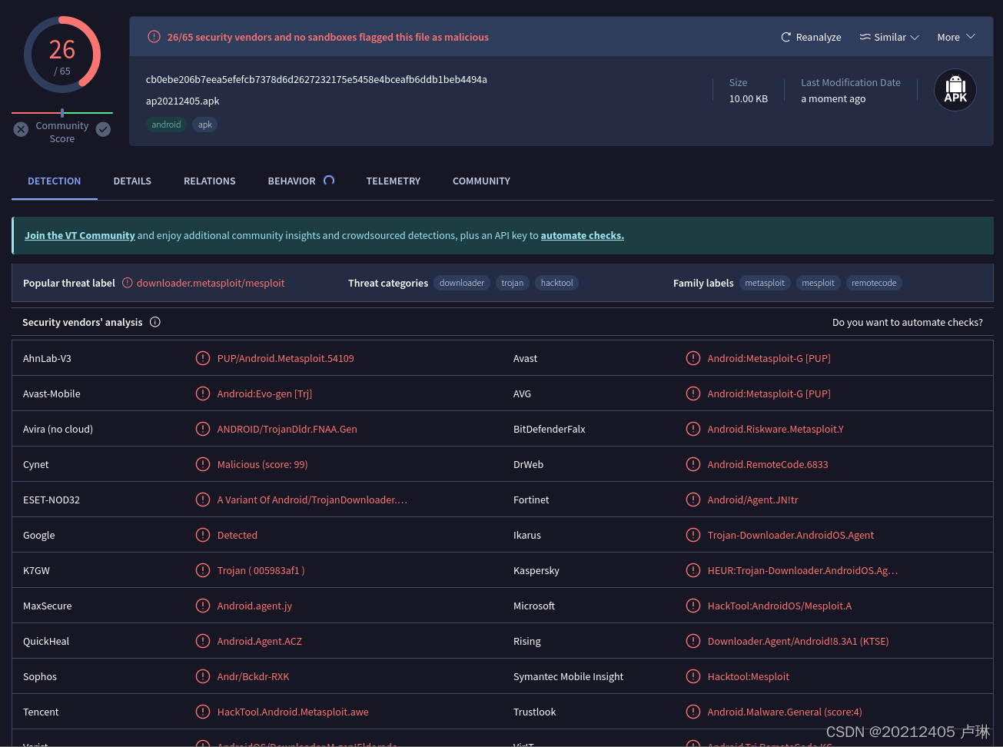The width and height of the screenshot is (1003, 747).
Task: Click the community score slider bar
Action: point(62,113)
